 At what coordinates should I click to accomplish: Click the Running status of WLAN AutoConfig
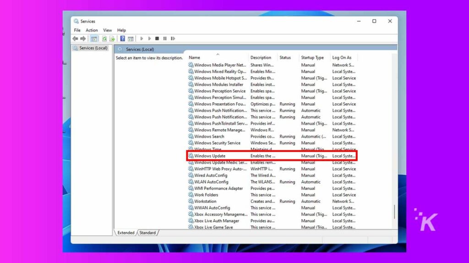click(x=287, y=182)
